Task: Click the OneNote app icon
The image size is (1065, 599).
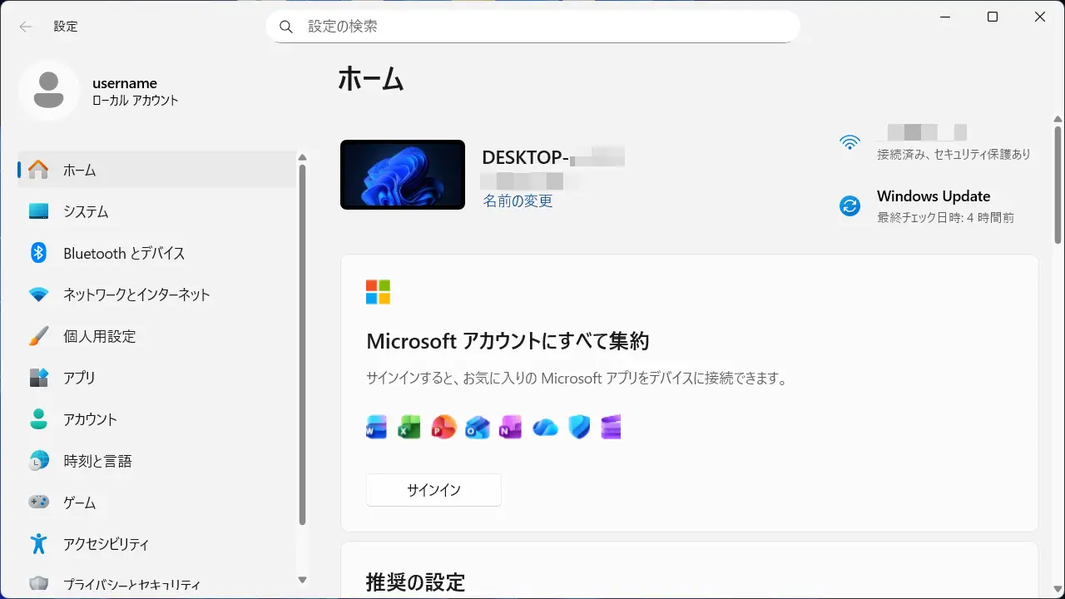Action: pos(511,426)
